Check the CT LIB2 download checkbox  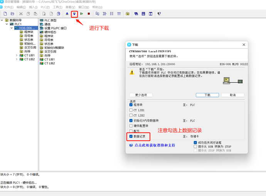click(131, 116)
